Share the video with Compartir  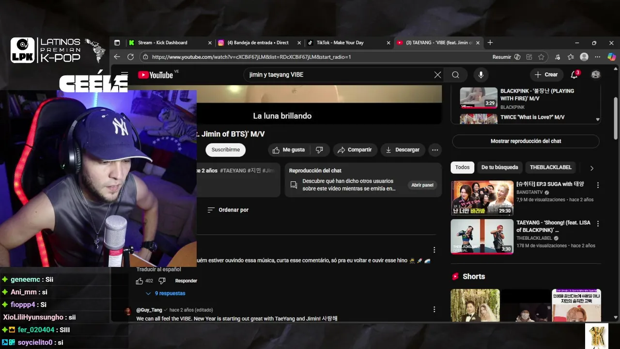[355, 150]
